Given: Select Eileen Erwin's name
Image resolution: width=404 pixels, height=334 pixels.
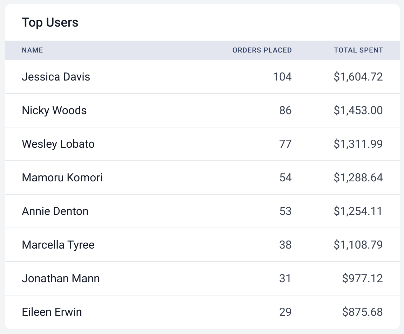Looking at the screenshot, I should (x=52, y=312).
